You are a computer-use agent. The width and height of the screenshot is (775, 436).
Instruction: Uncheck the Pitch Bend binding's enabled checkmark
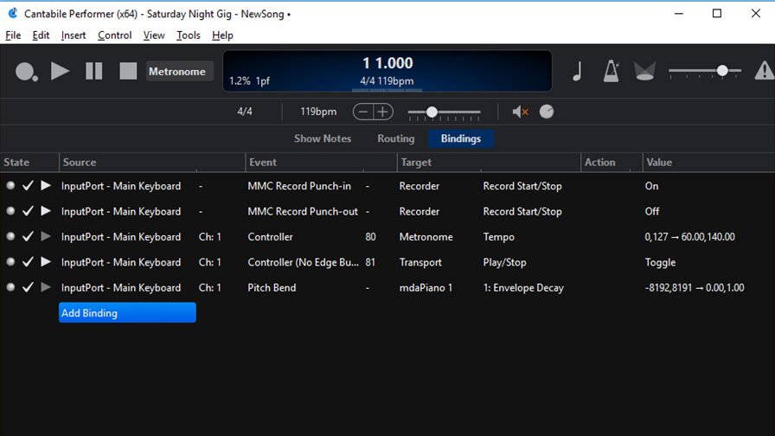point(28,287)
